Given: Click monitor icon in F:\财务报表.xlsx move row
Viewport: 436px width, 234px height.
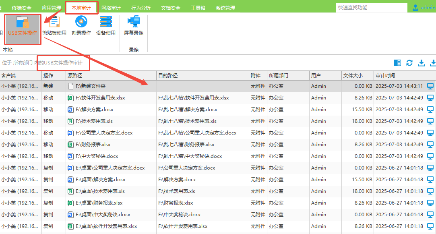Looking at the screenshot, I should click(x=430, y=145).
